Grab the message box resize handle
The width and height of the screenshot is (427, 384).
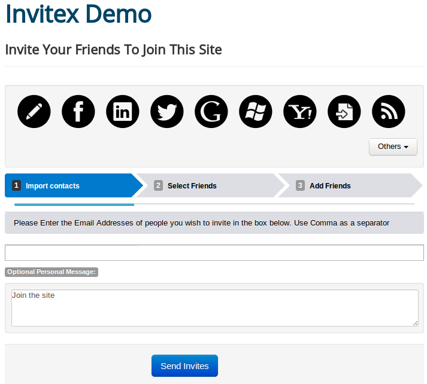coord(415,323)
